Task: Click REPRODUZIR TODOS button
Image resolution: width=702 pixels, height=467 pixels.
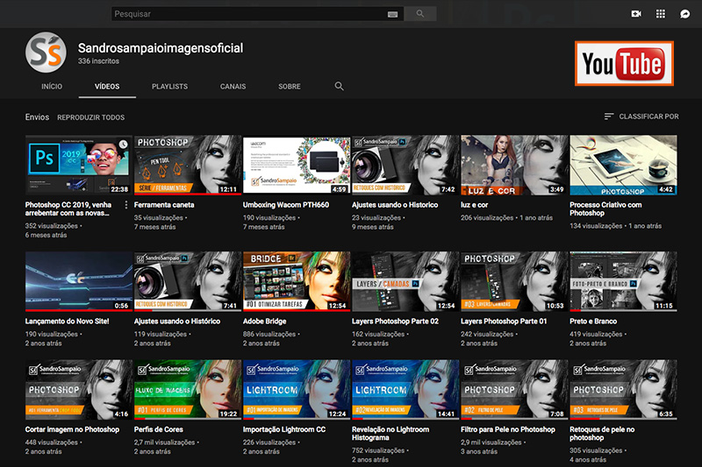Action: pyautogui.click(x=91, y=117)
